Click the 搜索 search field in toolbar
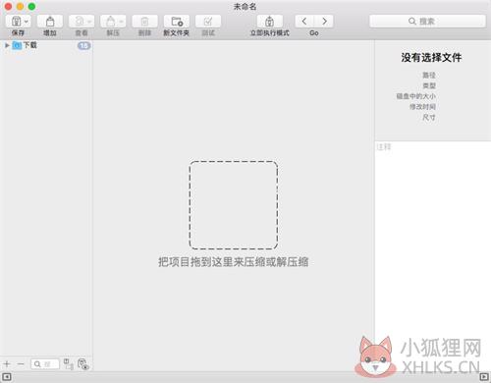 point(427,22)
